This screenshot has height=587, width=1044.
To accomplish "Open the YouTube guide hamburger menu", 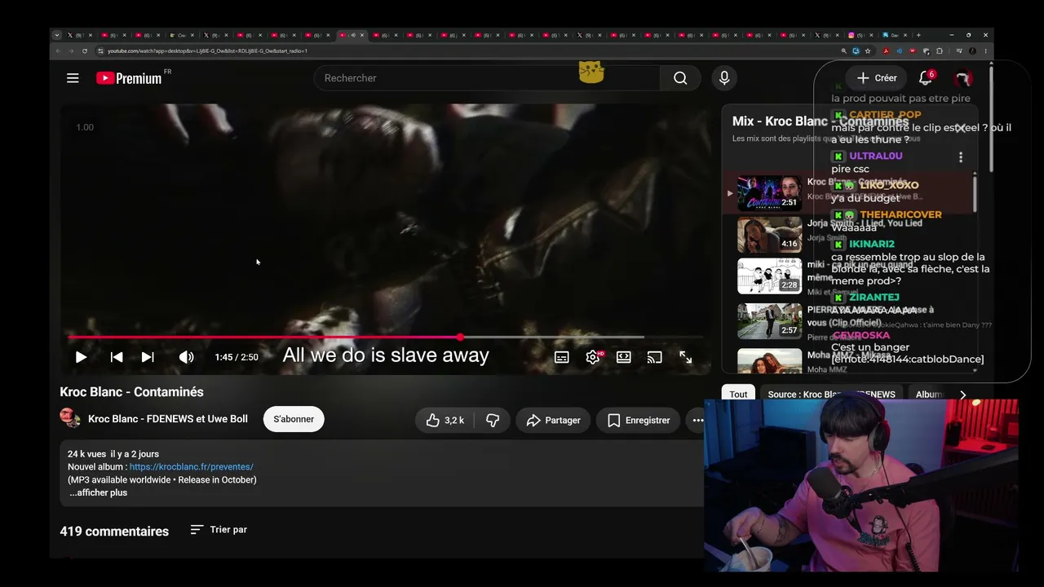I will pos(73,78).
